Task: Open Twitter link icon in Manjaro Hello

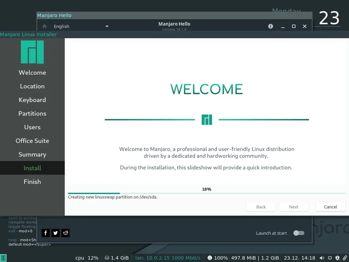Action: (56, 233)
